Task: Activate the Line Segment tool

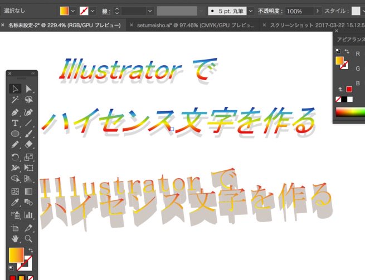Action: [x=28, y=123]
